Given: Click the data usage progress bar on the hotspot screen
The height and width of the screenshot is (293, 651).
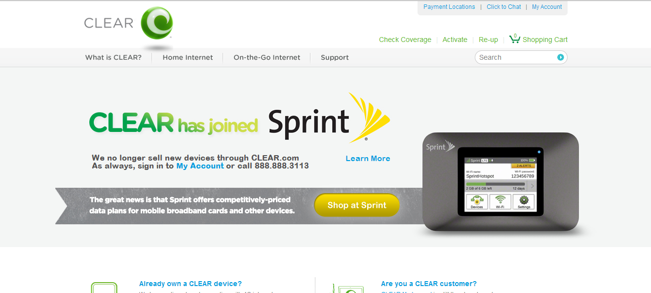Looking at the screenshot, I should tap(496, 184).
